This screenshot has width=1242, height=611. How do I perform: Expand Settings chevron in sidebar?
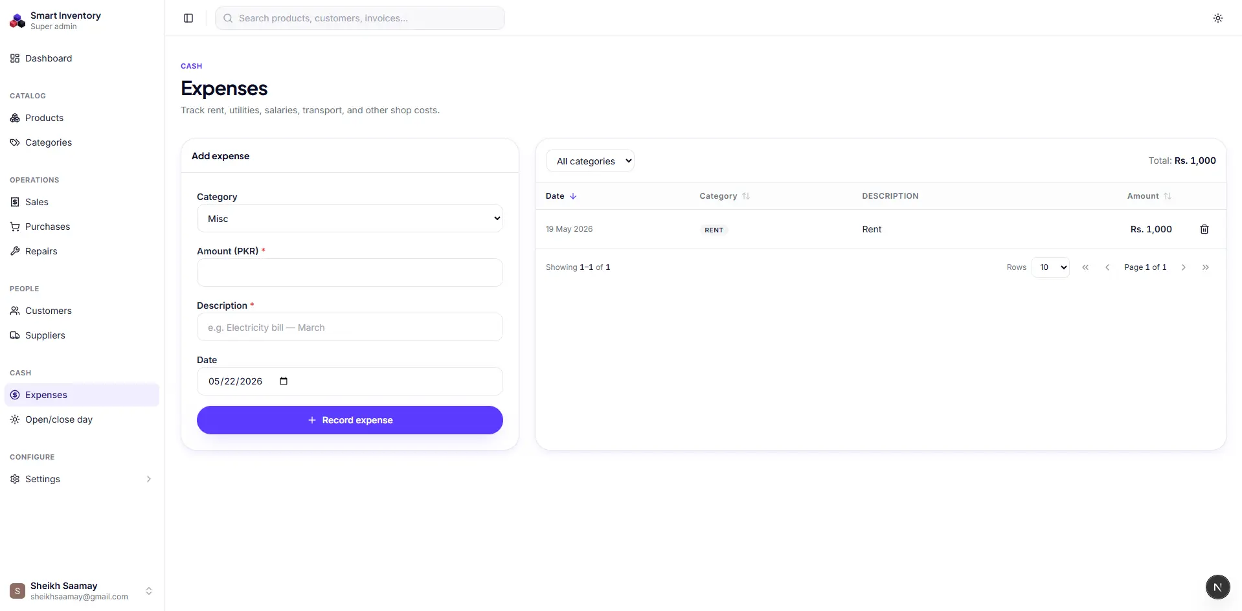(x=149, y=479)
